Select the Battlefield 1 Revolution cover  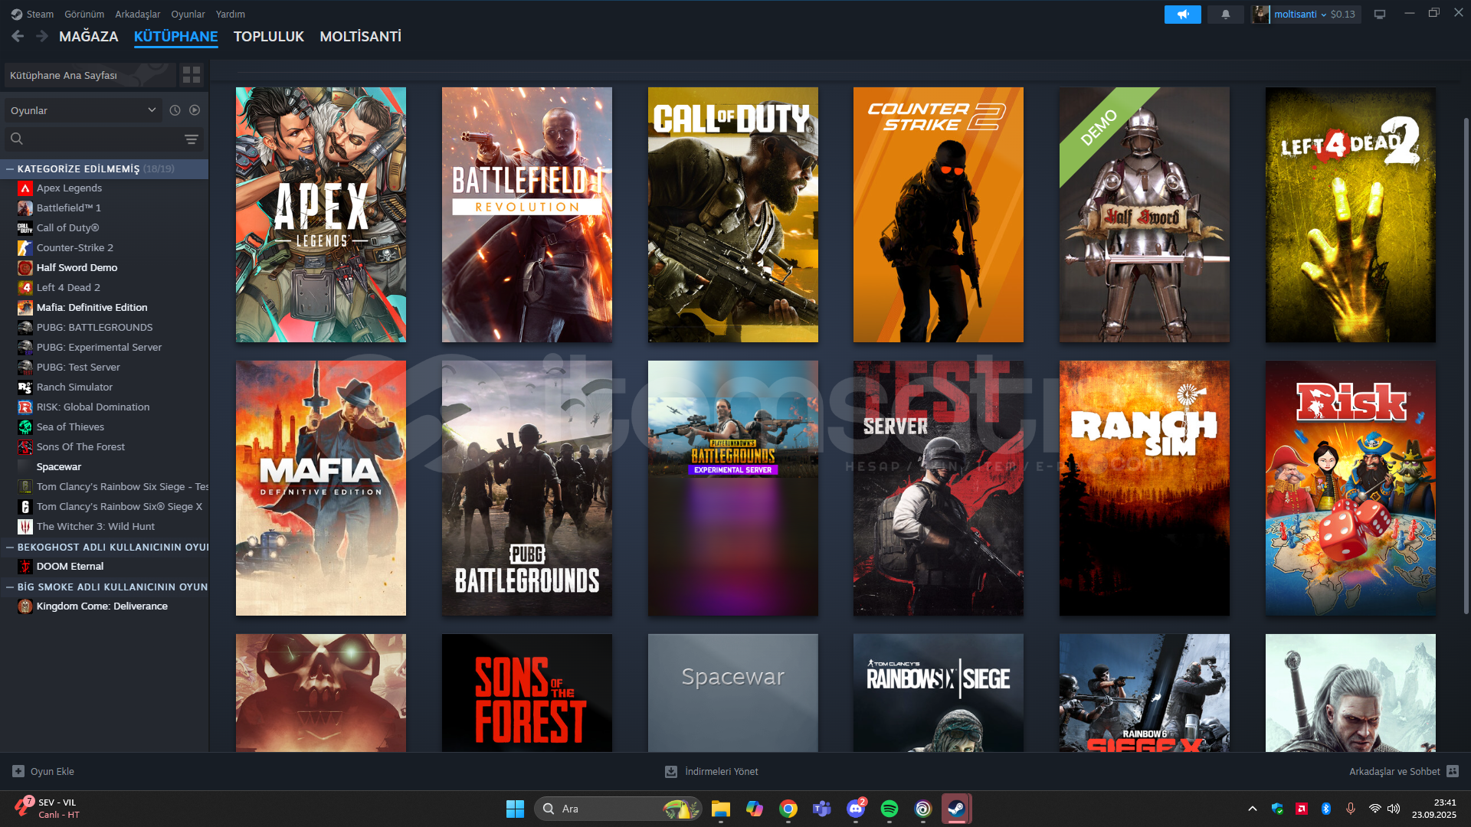(x=527, y=214)
